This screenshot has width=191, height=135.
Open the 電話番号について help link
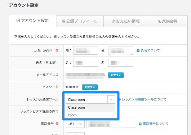155,124
